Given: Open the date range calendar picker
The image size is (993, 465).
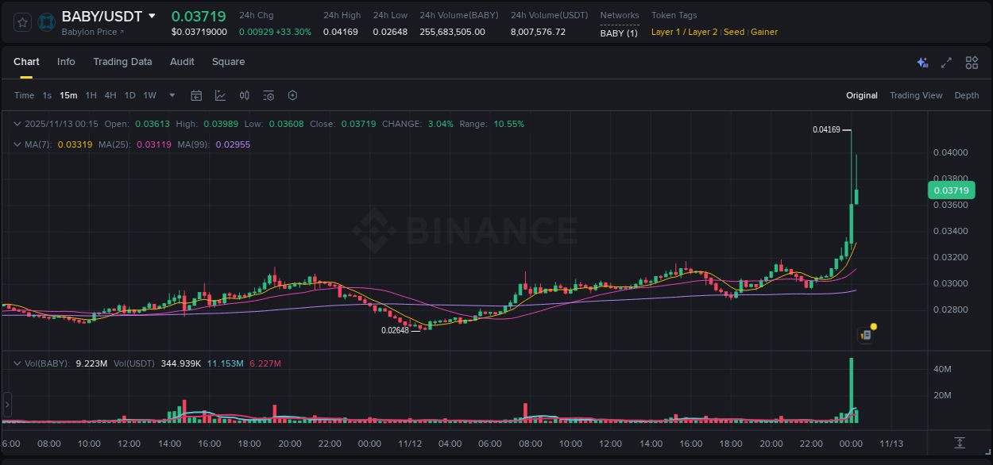Looking at the screenshot, I should 196,95.
